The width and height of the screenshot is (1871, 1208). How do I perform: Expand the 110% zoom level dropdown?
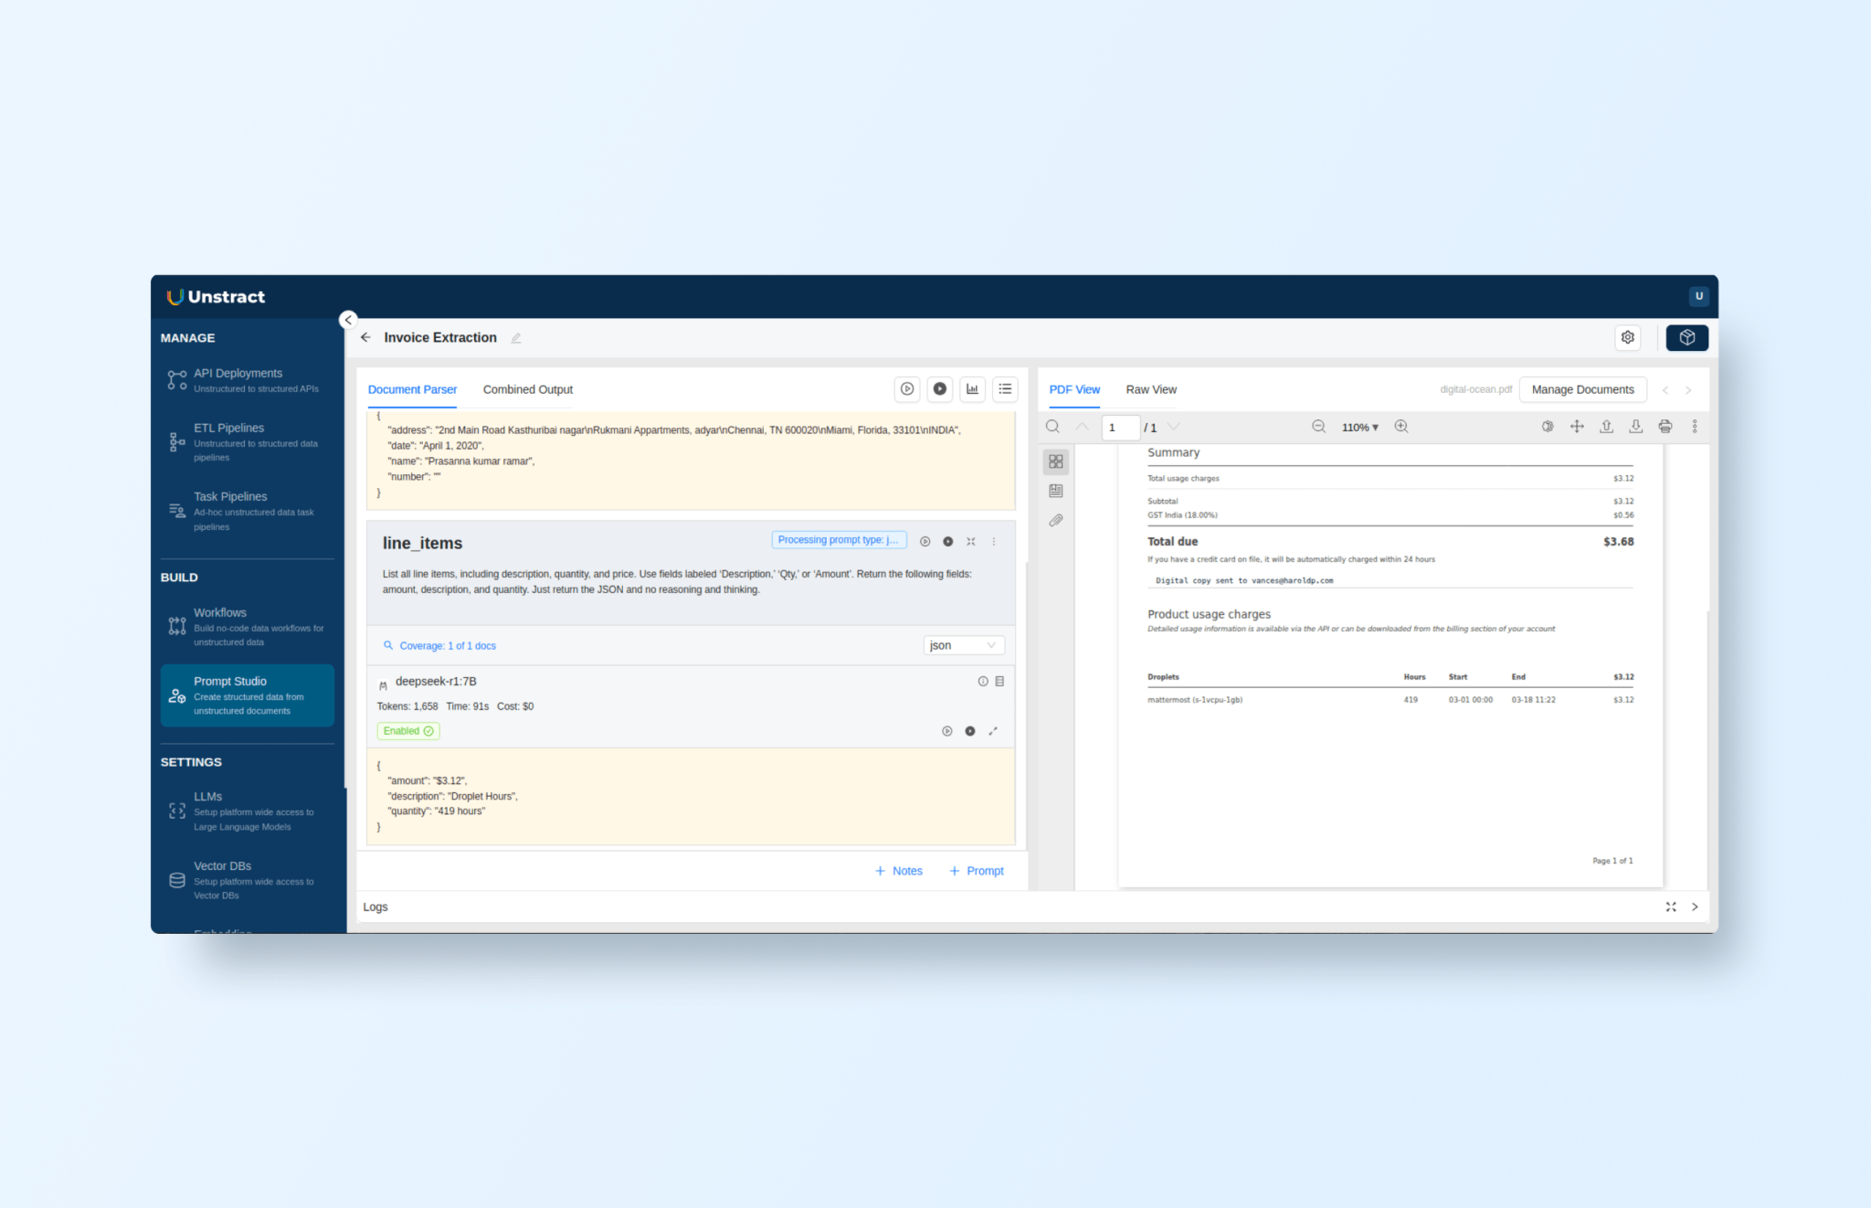[x=1360, y=427]
